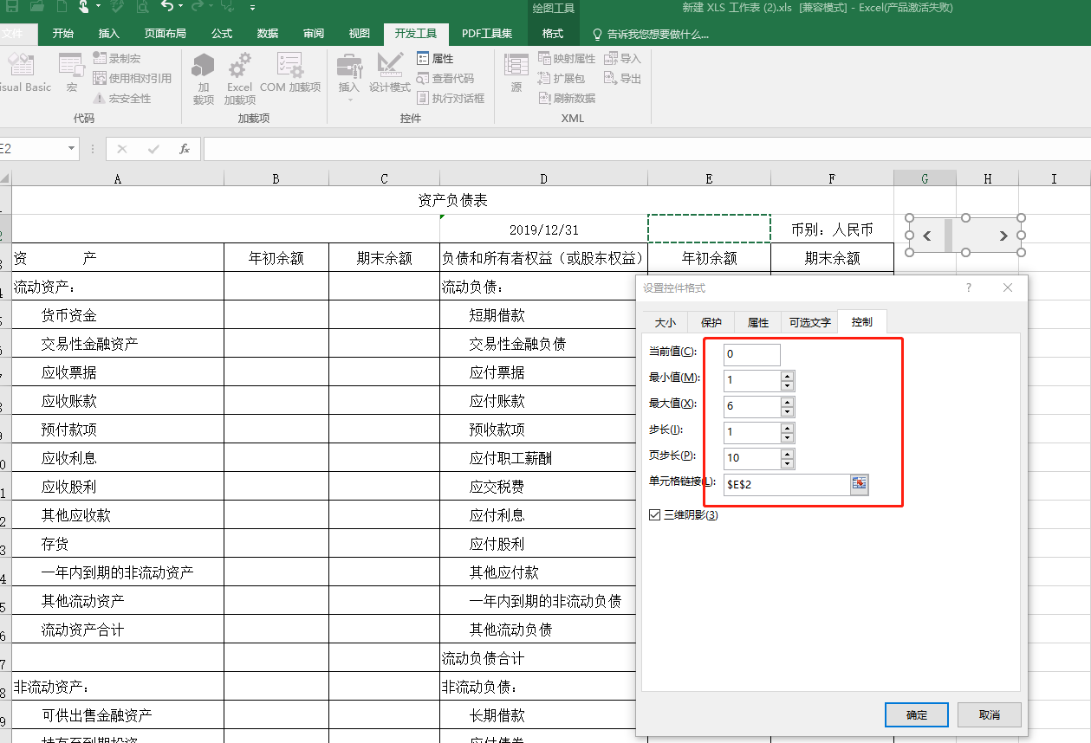
Task: Click cell containing 2019/12/31
Action: [543, 229]
